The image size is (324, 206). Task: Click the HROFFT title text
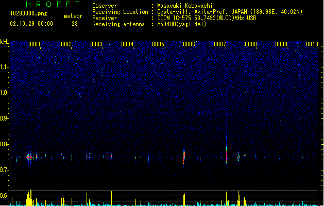click(53, 4)
